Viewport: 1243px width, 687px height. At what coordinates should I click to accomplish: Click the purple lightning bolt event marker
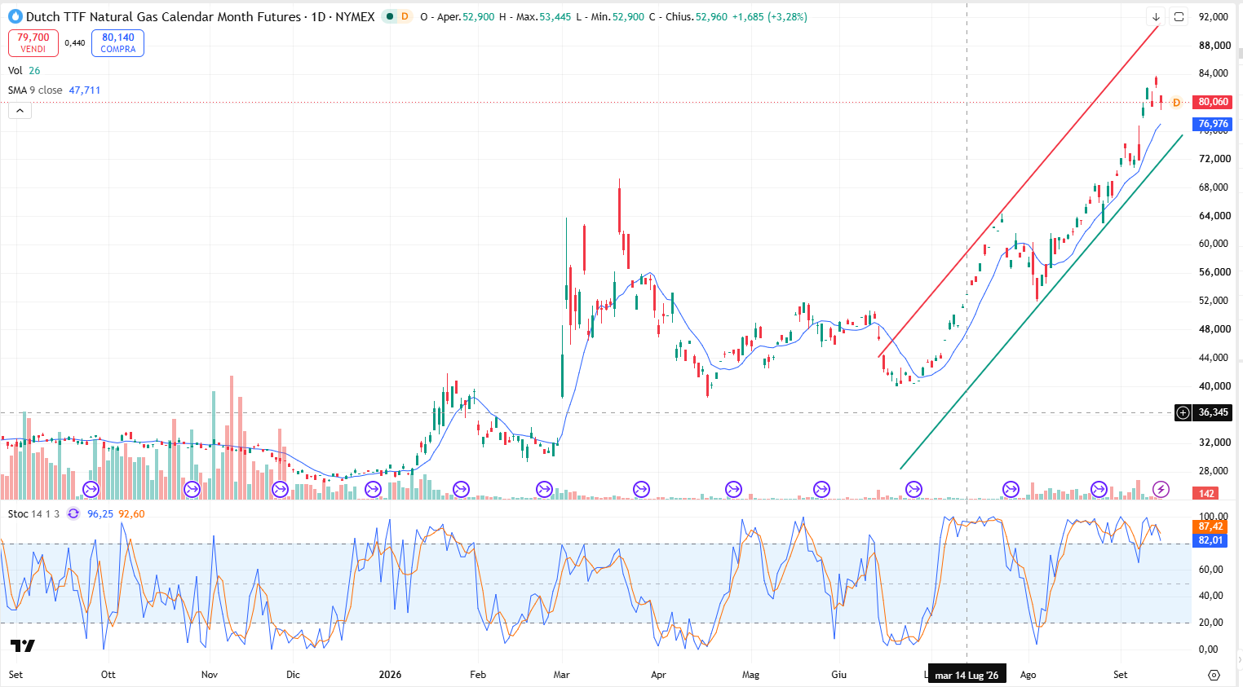click(x=1161, y=489)
